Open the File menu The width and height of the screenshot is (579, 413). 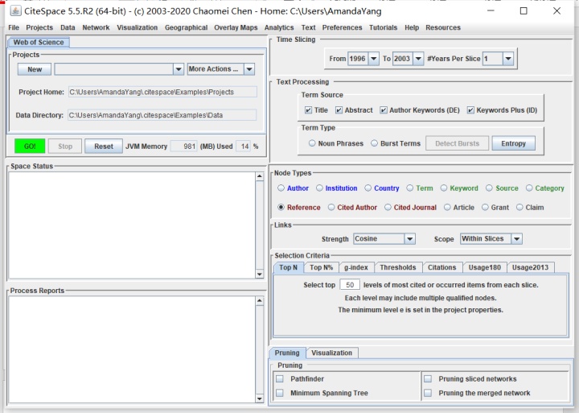point(14,27)
